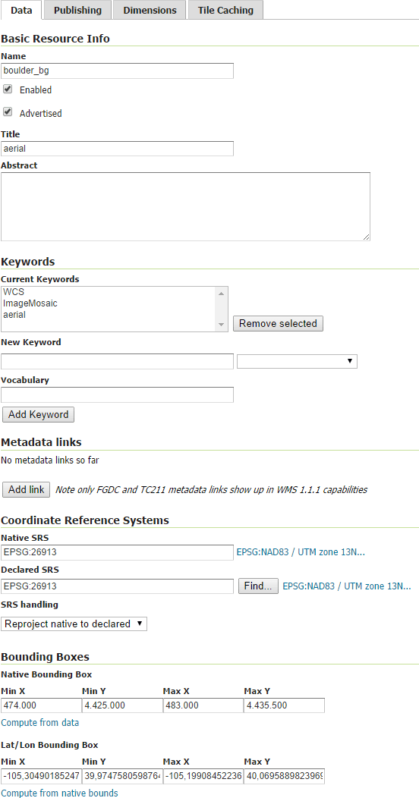Click the Add Keyword button
The height and width of the screenshot is (798, 419).
[x=38, y=414]
